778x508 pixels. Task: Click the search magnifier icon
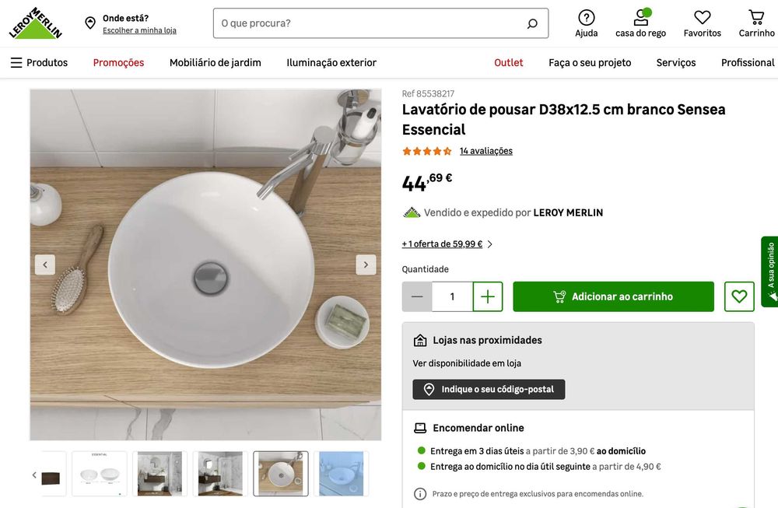pyautogui.click(x=532, y=23)
